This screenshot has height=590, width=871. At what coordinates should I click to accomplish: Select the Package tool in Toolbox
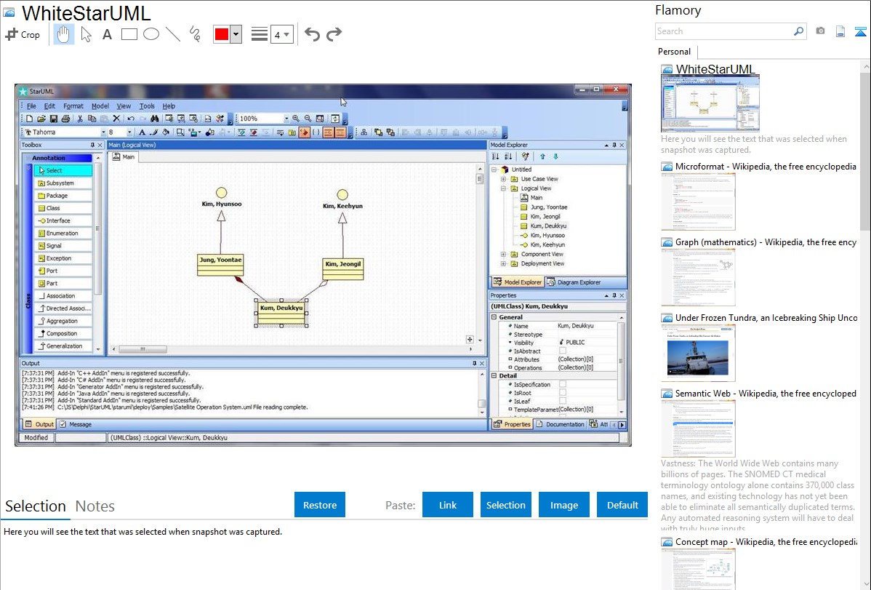[x=63, y=196]
